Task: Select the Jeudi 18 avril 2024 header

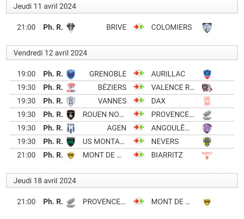Action: point(122,180)
